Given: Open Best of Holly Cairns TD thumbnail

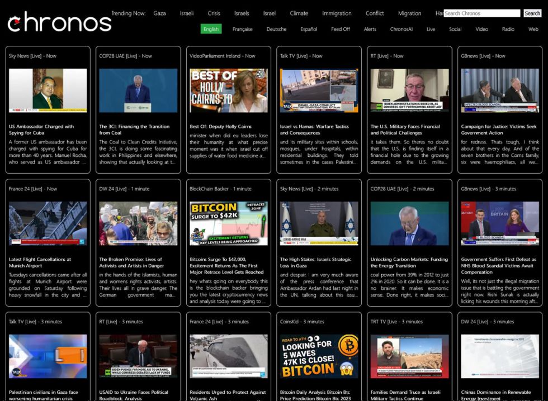Looking at the screenshot, I should click(x=229, y=90).
